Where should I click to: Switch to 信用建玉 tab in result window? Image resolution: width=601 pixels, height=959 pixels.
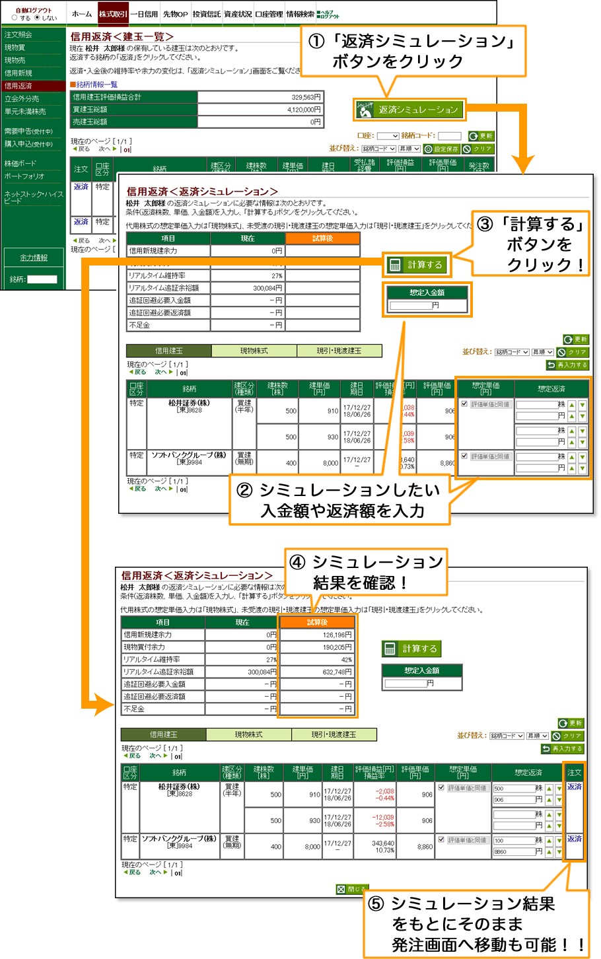163,734
